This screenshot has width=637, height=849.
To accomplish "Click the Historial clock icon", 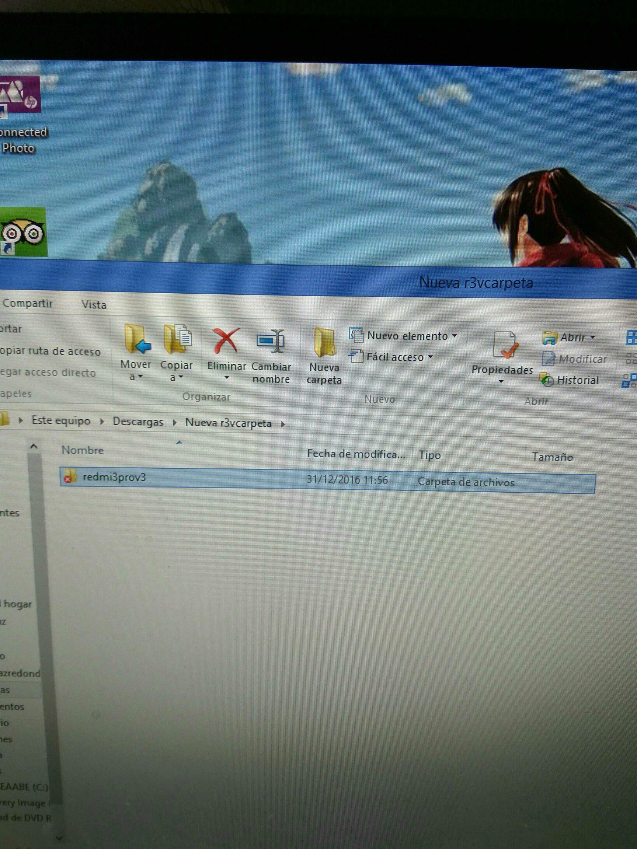I will pyautogui.click(x=546, y=380).
